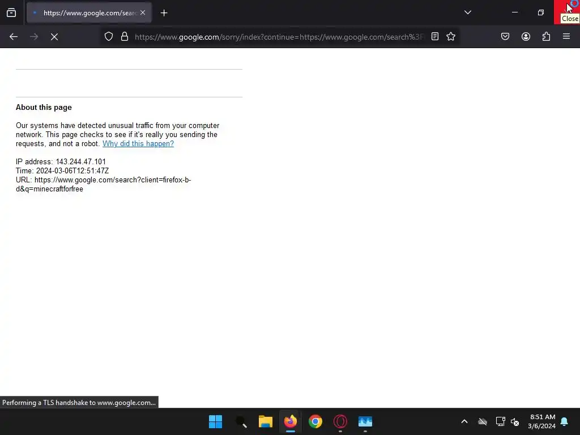Open the Firefox application menu

click(x=566, y=37)
